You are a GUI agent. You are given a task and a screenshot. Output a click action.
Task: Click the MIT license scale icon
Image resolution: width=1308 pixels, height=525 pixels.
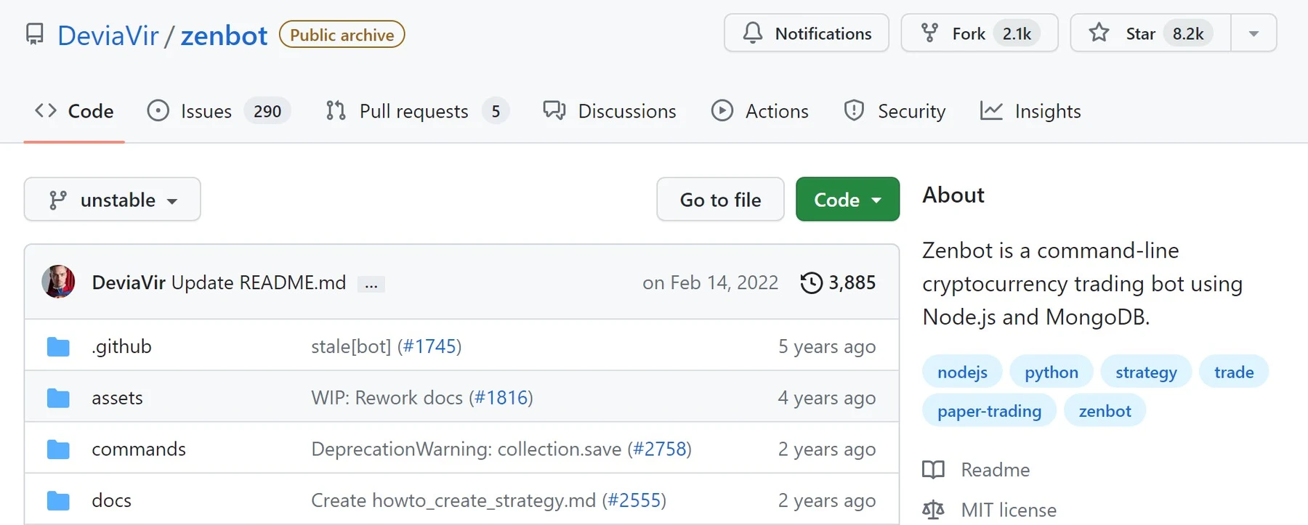[933, 510]
